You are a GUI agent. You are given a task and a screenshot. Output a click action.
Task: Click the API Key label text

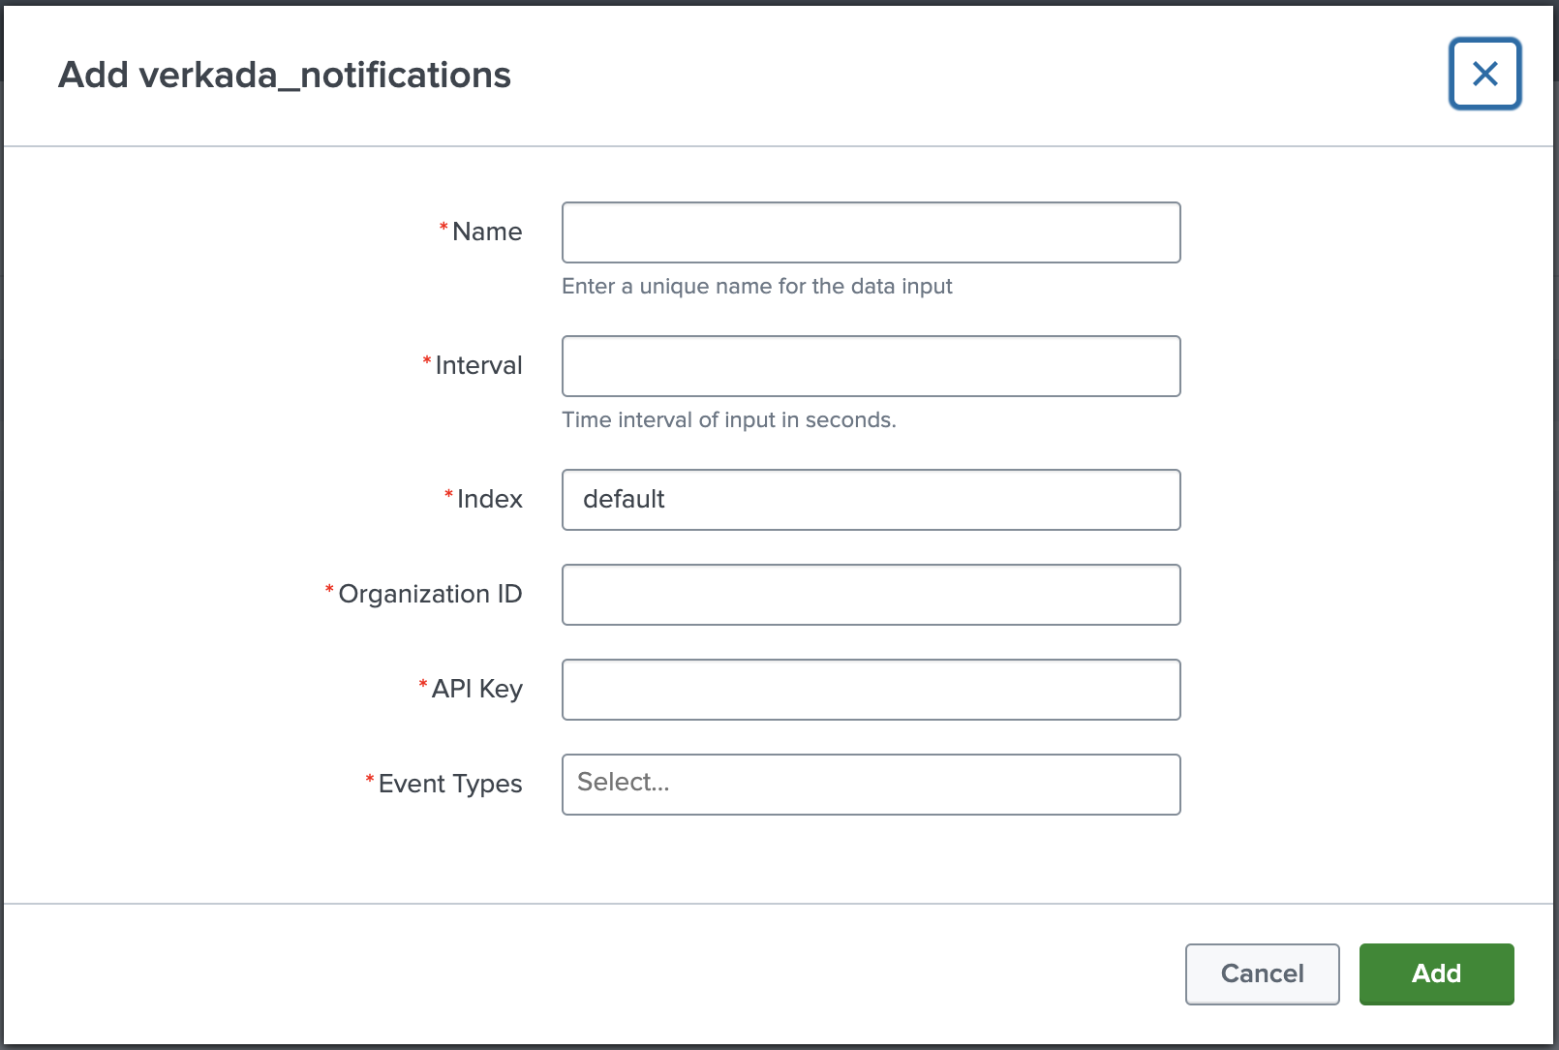tap(476, 690)
